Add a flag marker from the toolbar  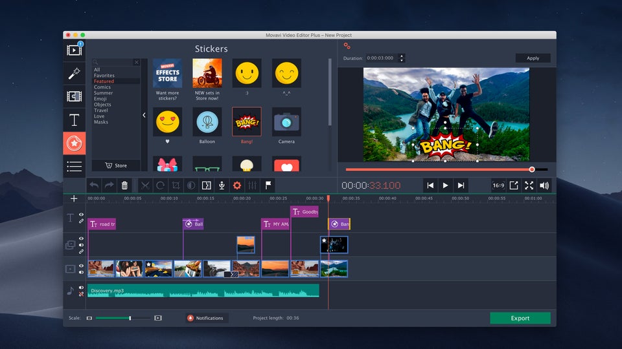pyautogui.click(x=268, y=185)
